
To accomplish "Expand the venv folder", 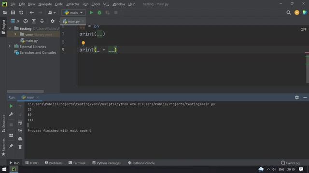I will (x=15, y=34).
